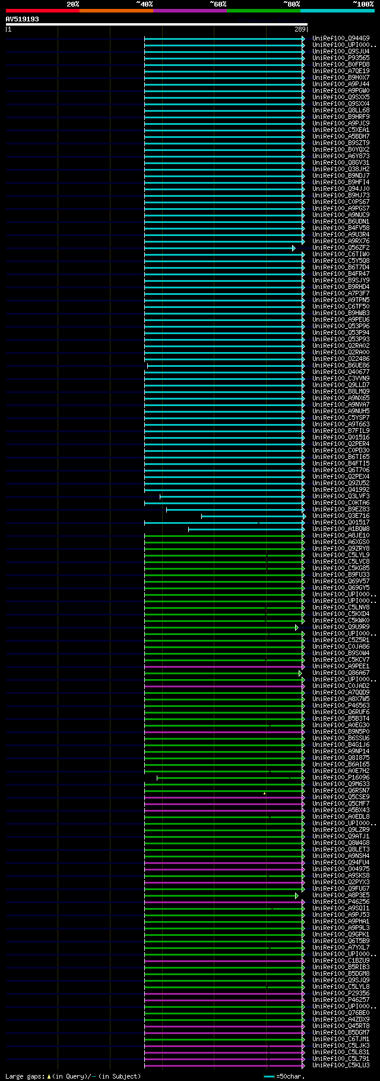Open the UniRef100_Q69V57 hit link
380x1081 pixels.
pyautogui.click(x=341, y=582)
